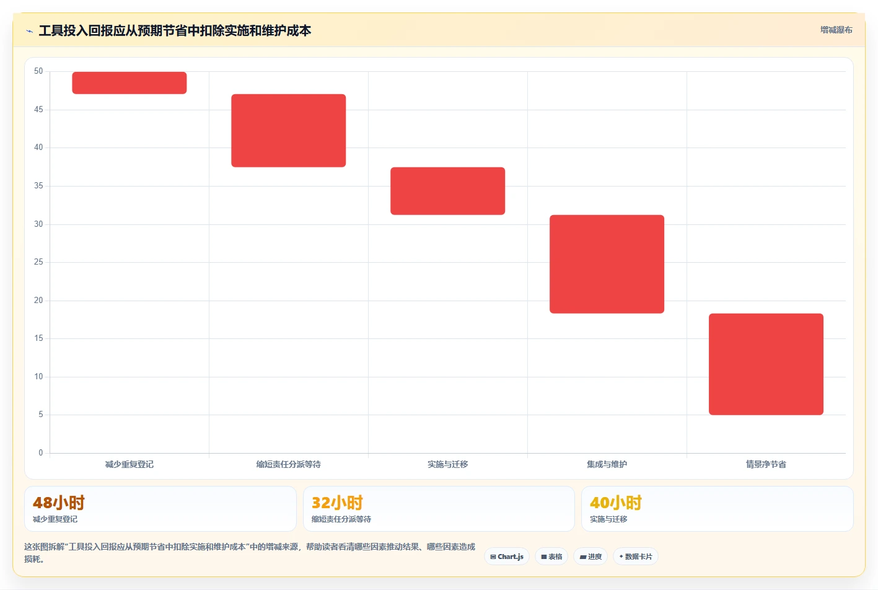Image resolution: width=878 pixels, height=590 pixels.
Task: Click the y-axis value 30
Action: click(x=38, y=224)
